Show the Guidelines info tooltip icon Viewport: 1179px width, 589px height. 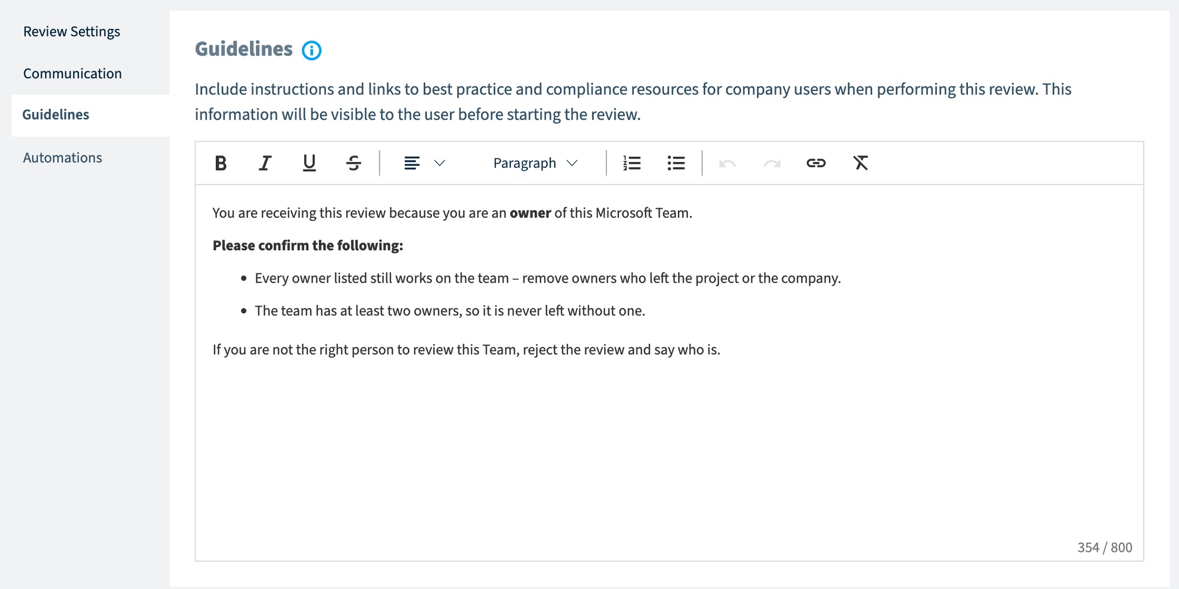click(x=311, y=51)
